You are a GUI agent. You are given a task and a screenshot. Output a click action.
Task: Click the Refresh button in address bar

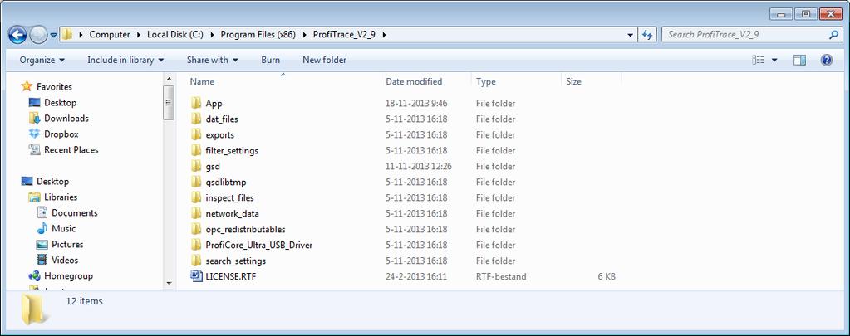coord(646,35)
